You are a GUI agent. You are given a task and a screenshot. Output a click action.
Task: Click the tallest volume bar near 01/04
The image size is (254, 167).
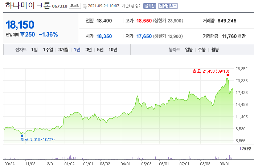point(64,153)
